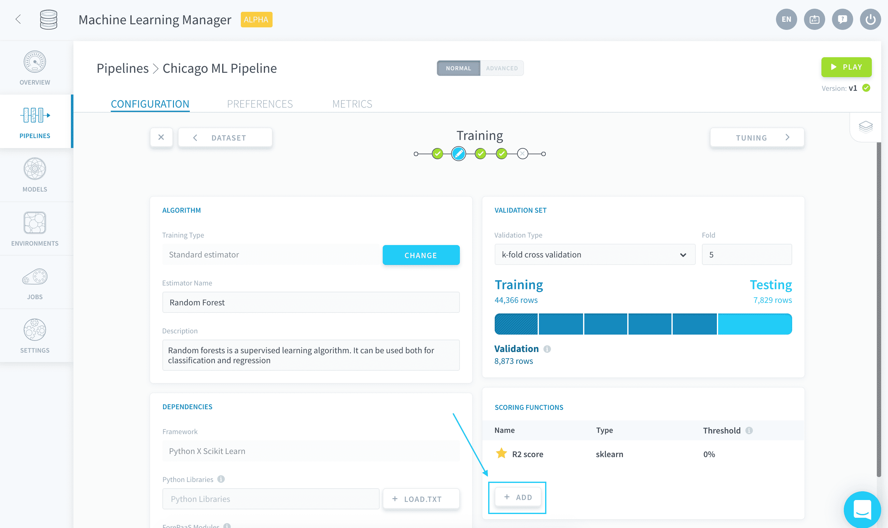Open the profile ID card icon
Image resolution: width=888 pixels, height=528 pixels.
click(814, 19)
